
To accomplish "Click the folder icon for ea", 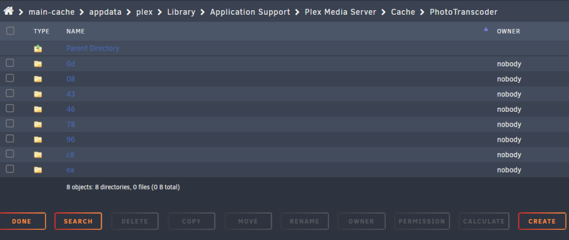I will tap(38, 170).
